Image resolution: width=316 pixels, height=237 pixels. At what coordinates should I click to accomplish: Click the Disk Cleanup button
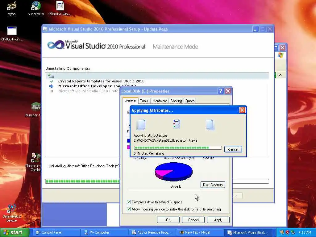[213, 185]
